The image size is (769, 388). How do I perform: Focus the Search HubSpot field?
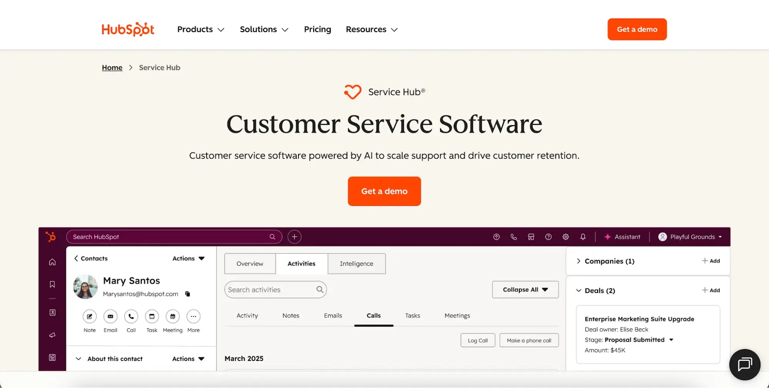pos(174,237)
